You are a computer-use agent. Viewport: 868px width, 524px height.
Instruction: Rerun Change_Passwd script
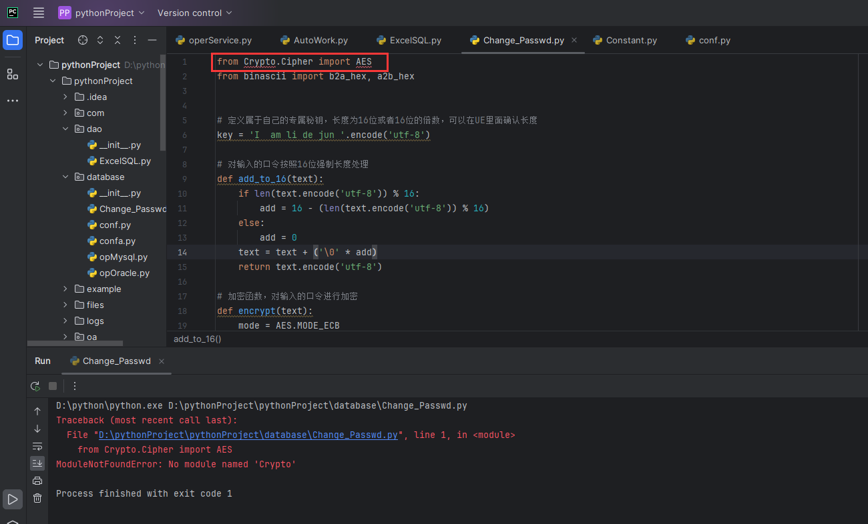35,386
